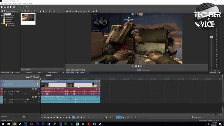This screenshot has width=224, height=126.
Task: Switch to the Transitions tab
Action: (29, 72)
